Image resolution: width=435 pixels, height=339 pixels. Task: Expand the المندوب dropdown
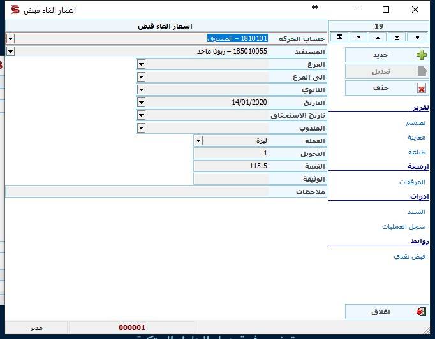[141, 128]
